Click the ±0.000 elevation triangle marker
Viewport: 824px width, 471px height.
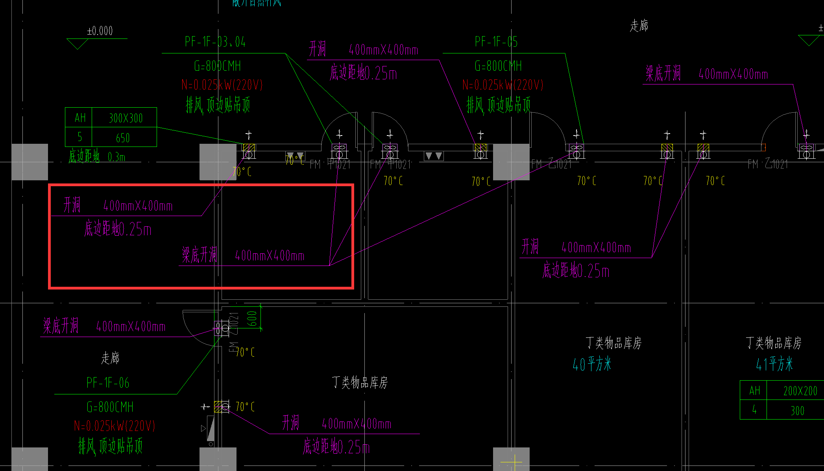coord(78,44)
